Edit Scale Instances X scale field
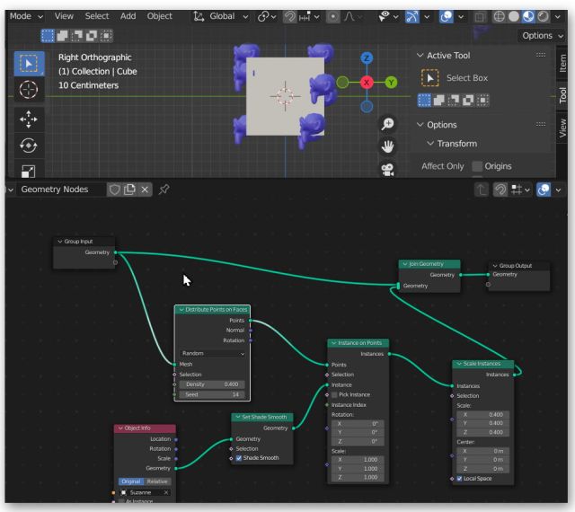 482,414
